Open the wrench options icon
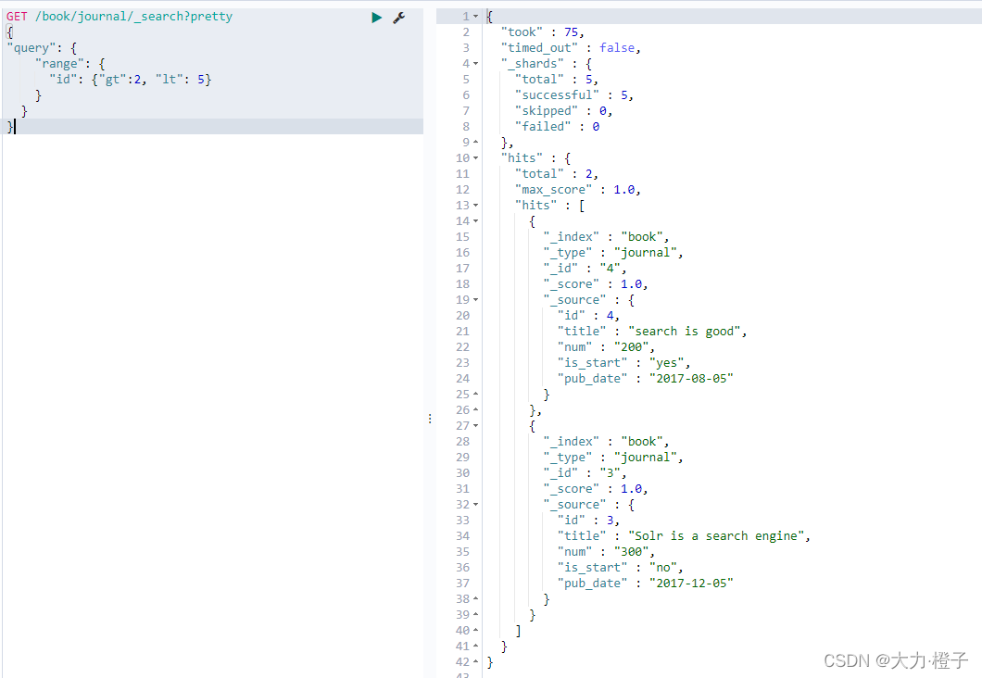The width and height of the screenshot is (982, 678). 399,18
